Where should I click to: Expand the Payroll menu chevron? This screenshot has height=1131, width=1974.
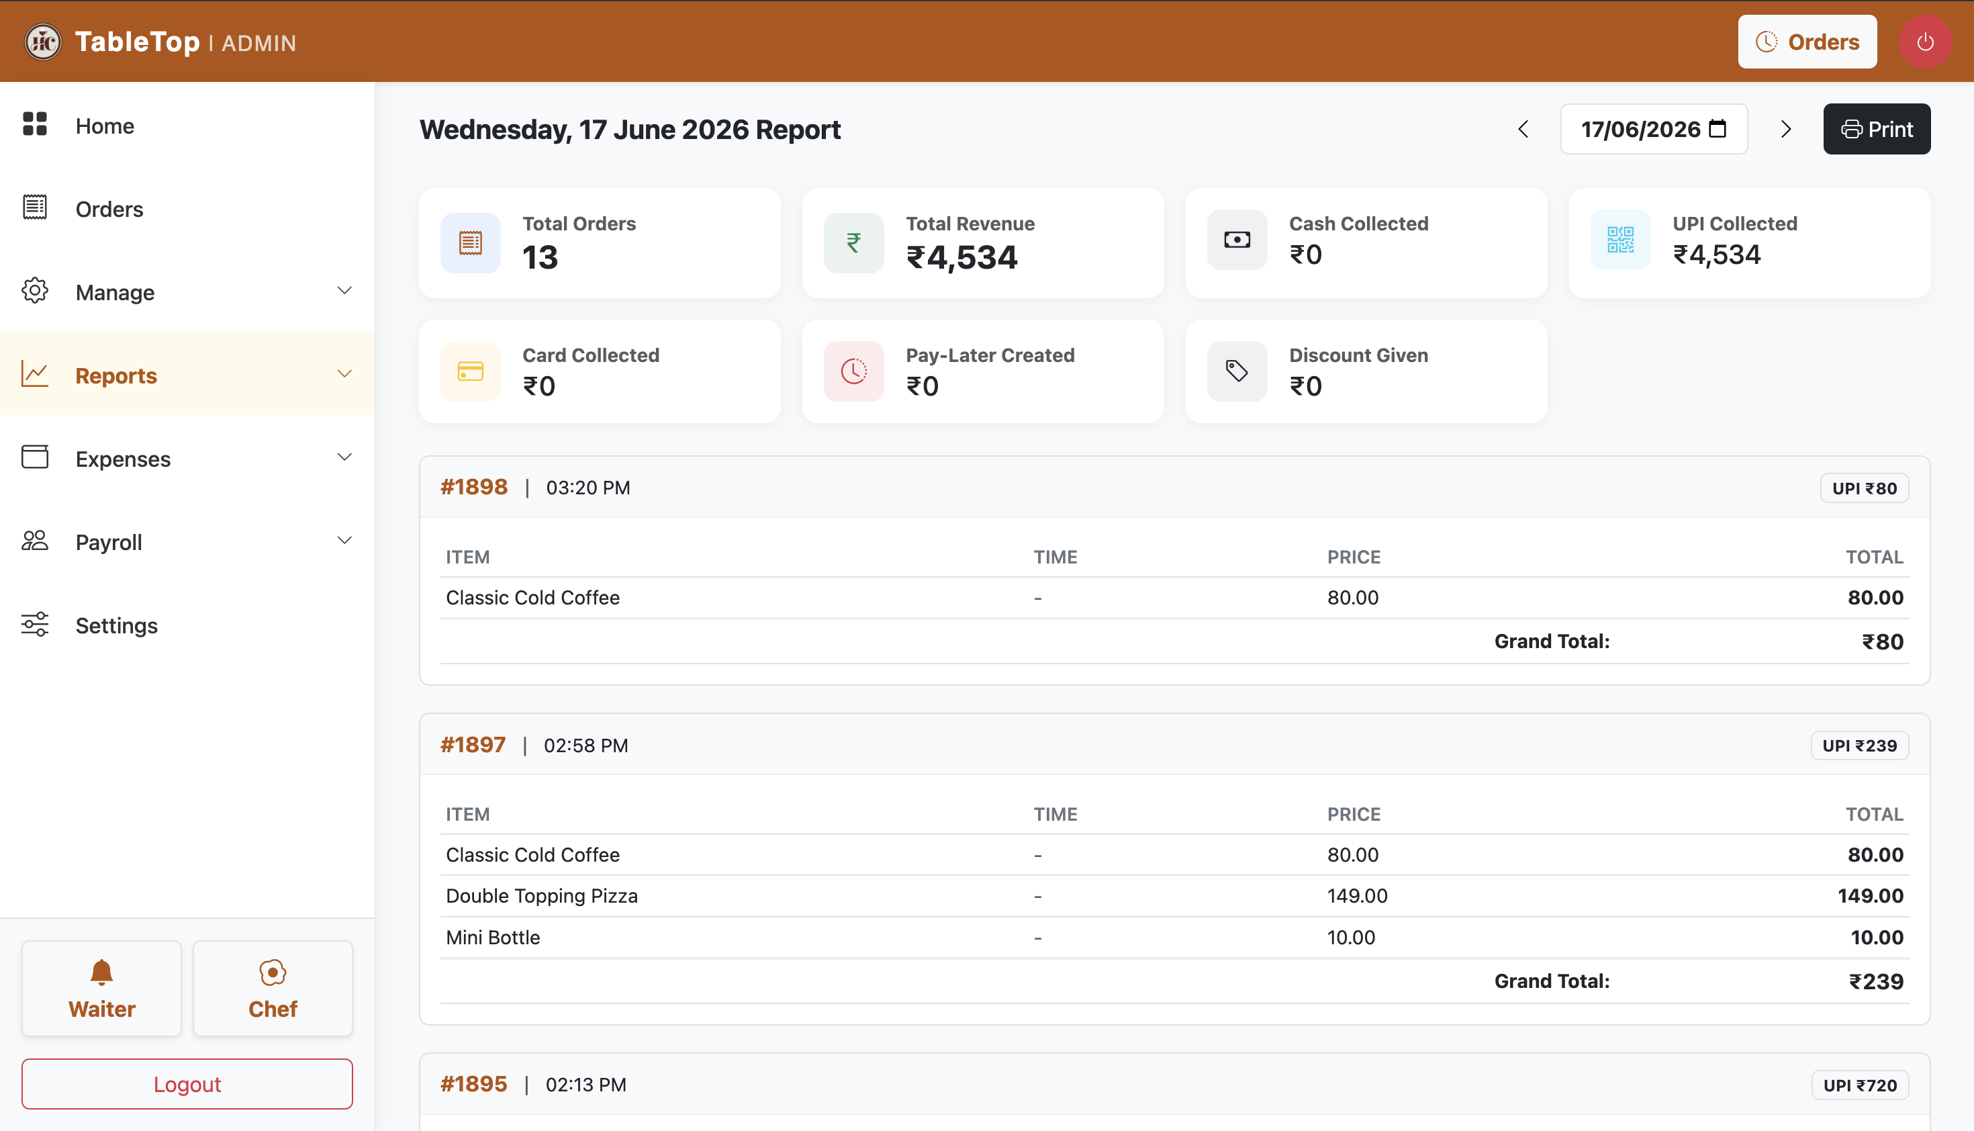coord(345,540)
